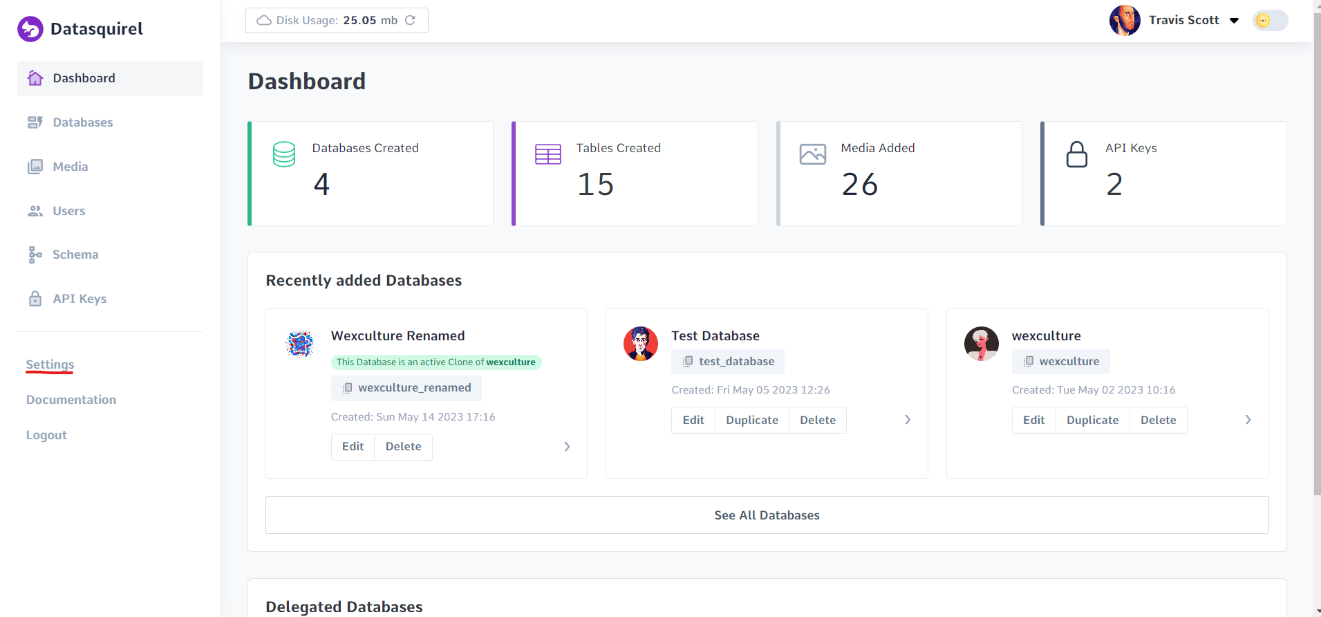Click the Dashboard home icon

pyautogui.click(x=35, y=78)
